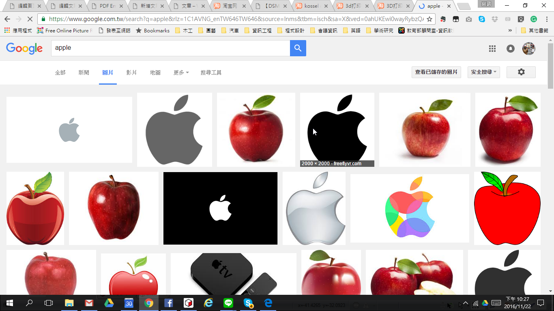
Task: Open Gmail from the taskbar
Action: tap(89, 303)
